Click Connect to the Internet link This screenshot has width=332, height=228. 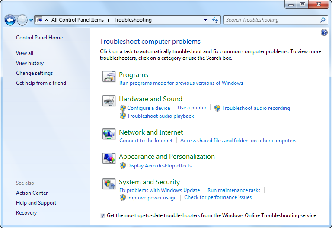click(146, 141)
